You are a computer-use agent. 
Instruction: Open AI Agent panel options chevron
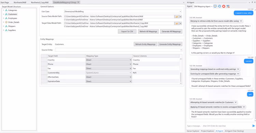[249, 2]
